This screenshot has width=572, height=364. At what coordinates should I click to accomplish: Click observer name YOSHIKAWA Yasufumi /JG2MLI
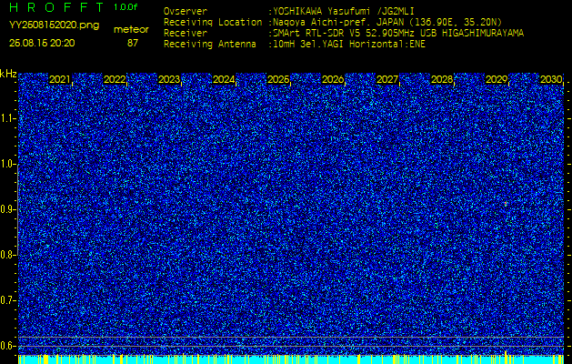click(x=344, y=11)
